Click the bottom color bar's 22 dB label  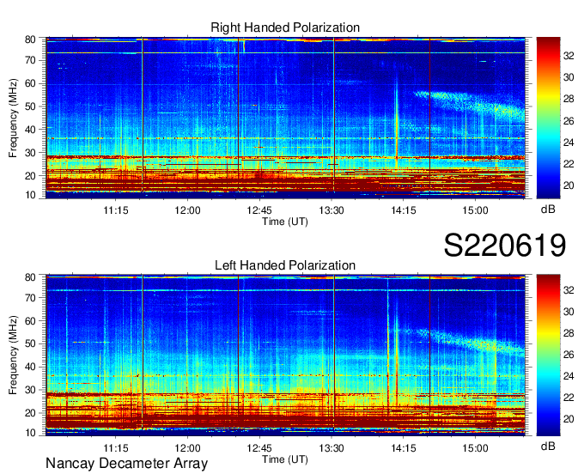pyautogui.click(x=569, y=398)
